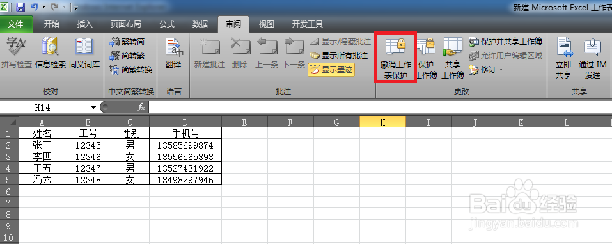612x244 pixels.
Task: Open 同义词库 thesaurus
Action: point(84,53)
